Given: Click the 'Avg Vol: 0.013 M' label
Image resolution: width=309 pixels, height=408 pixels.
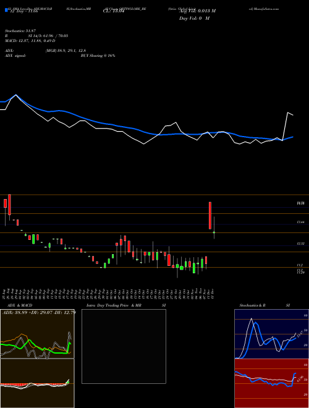Looking at the screenshot, I should pyautogui.click(x=197, y=11).
